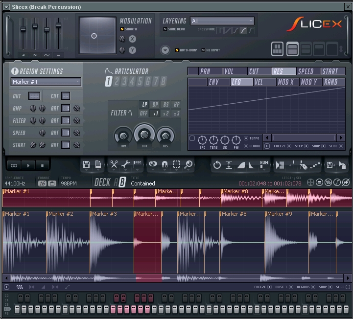
Task: Select the x2 filter slope button
Action: pyautogui.click(x=165, y=114)
